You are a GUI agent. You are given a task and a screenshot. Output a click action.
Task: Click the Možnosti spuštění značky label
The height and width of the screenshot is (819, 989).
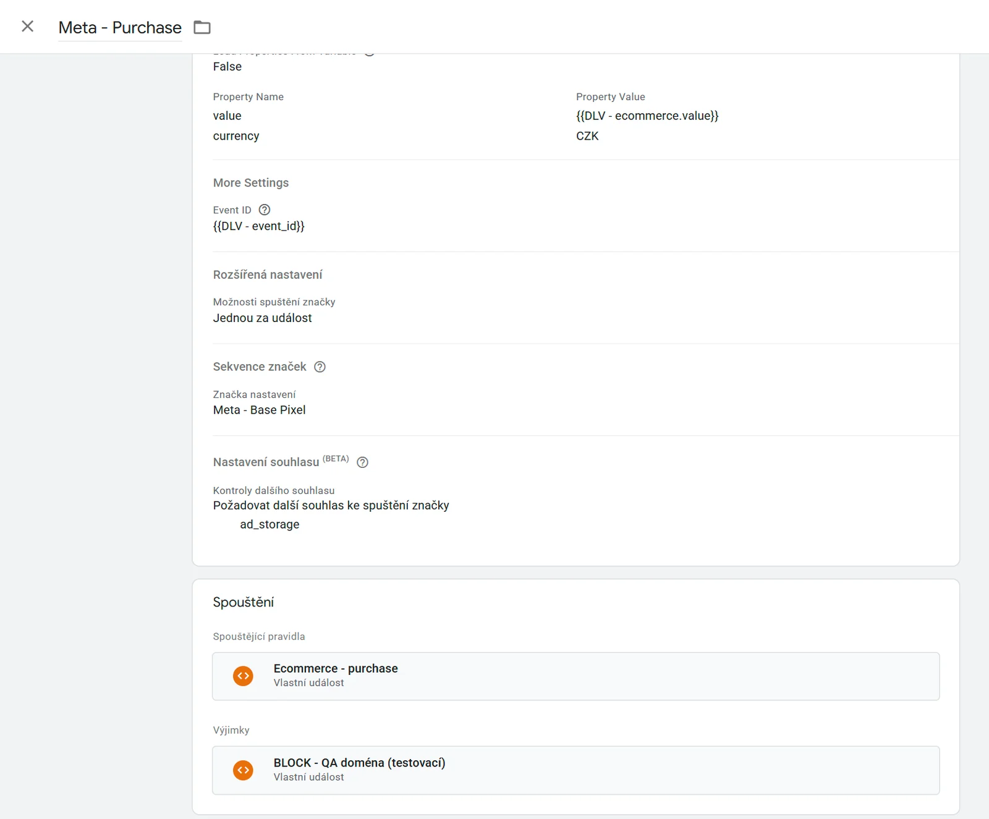tap(274, 302)
